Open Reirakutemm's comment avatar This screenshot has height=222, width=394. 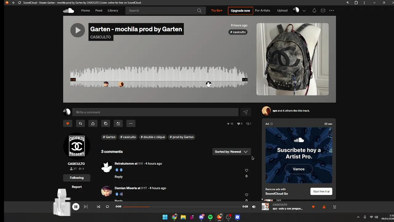tap(107, 167)
